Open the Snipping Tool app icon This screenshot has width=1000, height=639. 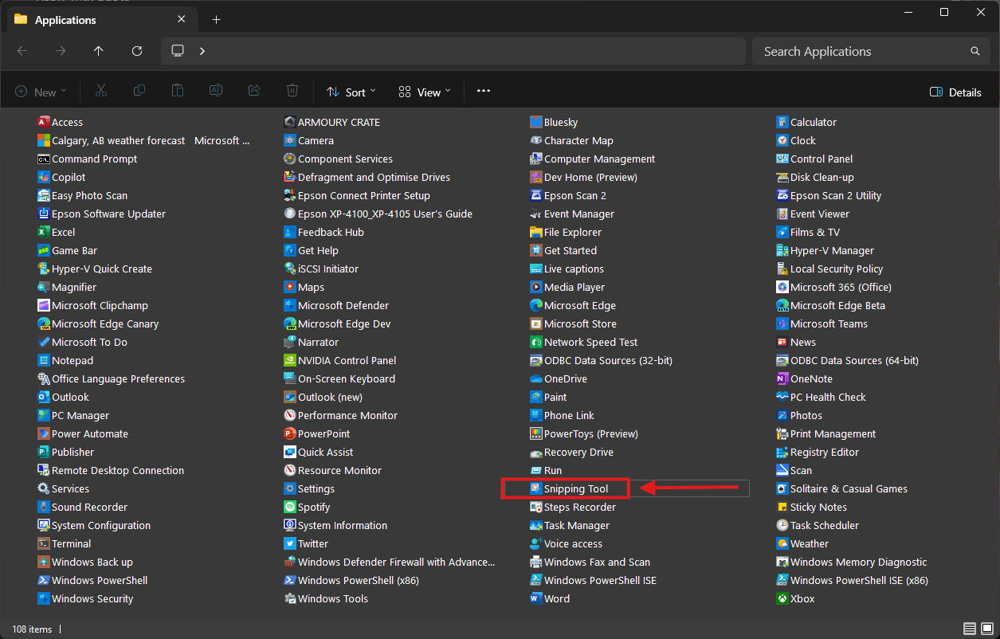tap(537, 488)
